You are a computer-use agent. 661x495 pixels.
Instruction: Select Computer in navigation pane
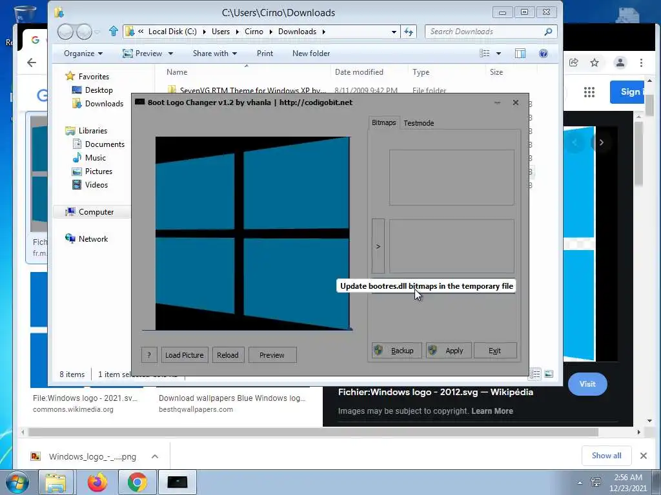(96, 211)
